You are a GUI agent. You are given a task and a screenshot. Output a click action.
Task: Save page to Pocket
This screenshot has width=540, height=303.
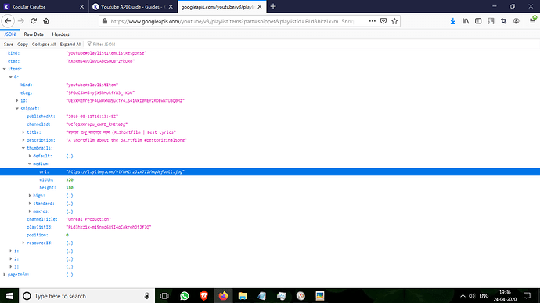383,21
